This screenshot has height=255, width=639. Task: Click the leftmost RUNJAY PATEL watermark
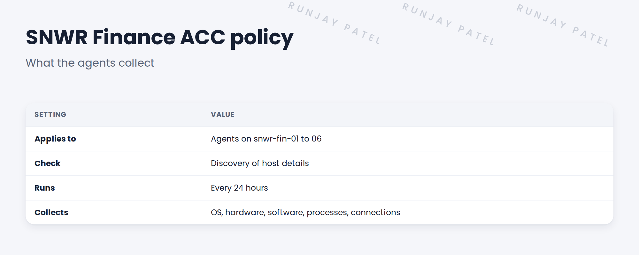pos(335,23)
